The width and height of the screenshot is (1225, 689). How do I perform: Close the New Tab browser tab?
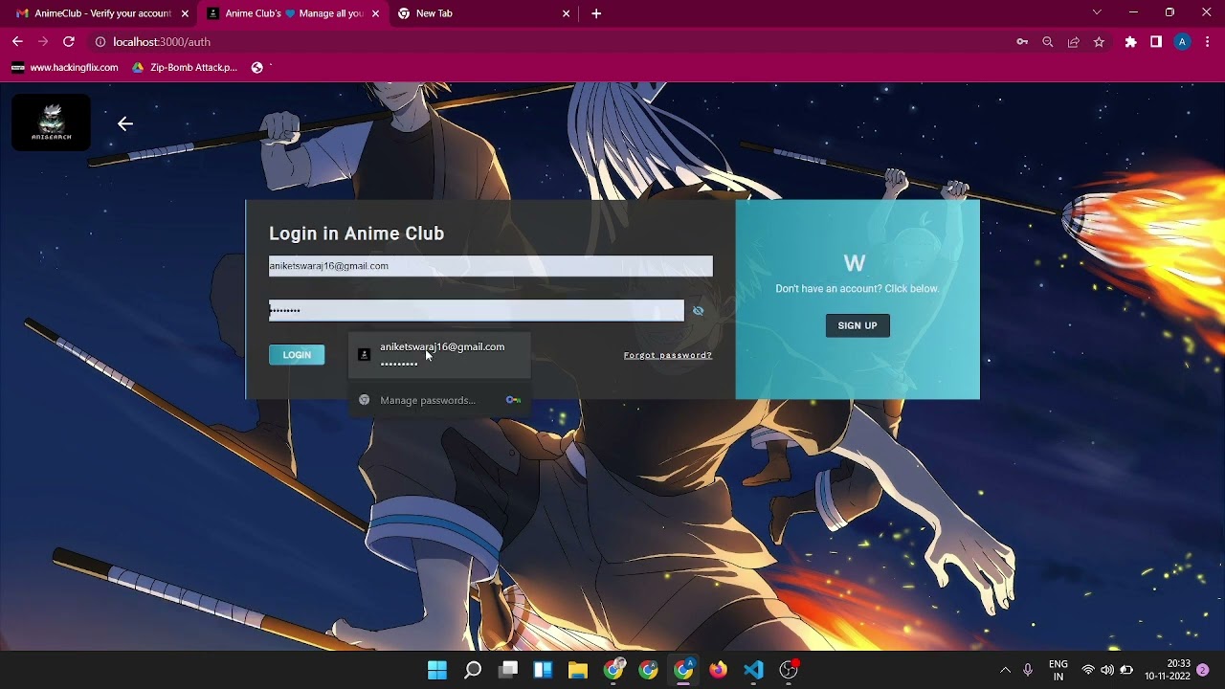coord(566,13)
